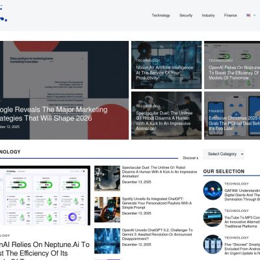The image size is (260, 260).
Task: Open OpenAI Unveils ChatGPT-5.2 article title
Action: pos(157,235)
